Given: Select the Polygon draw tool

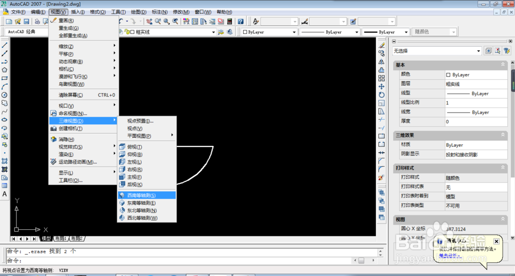Looking at the screenshot, I should [5, 70].
